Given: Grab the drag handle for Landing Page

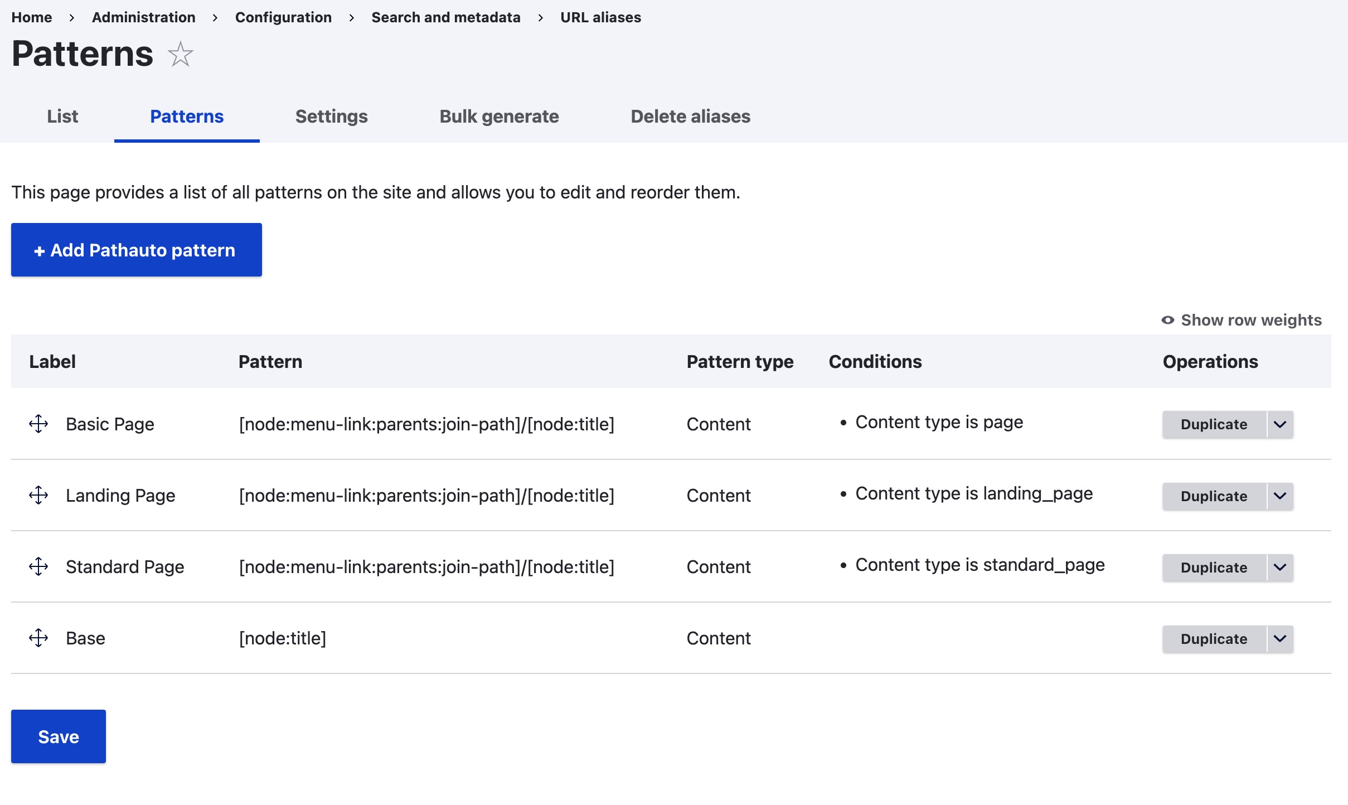Looking at the screenshot, I should pyautogui.click(x=38, y=495).
